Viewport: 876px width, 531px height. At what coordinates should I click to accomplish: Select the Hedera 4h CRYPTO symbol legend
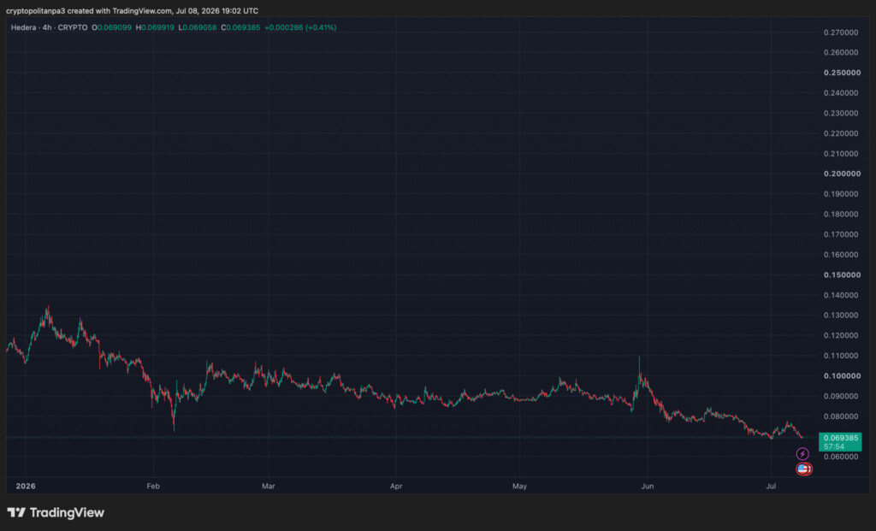[x=49, y=27]
